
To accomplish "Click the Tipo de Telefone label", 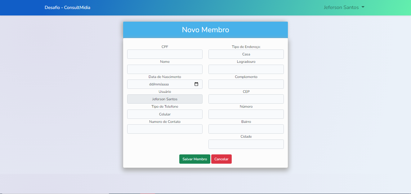I will (x=165, y=106).
